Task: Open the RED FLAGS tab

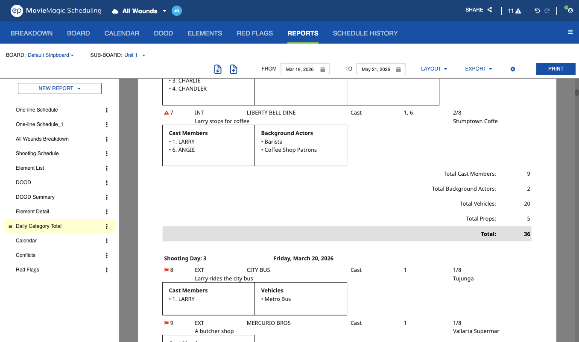Action: point(255,33)
